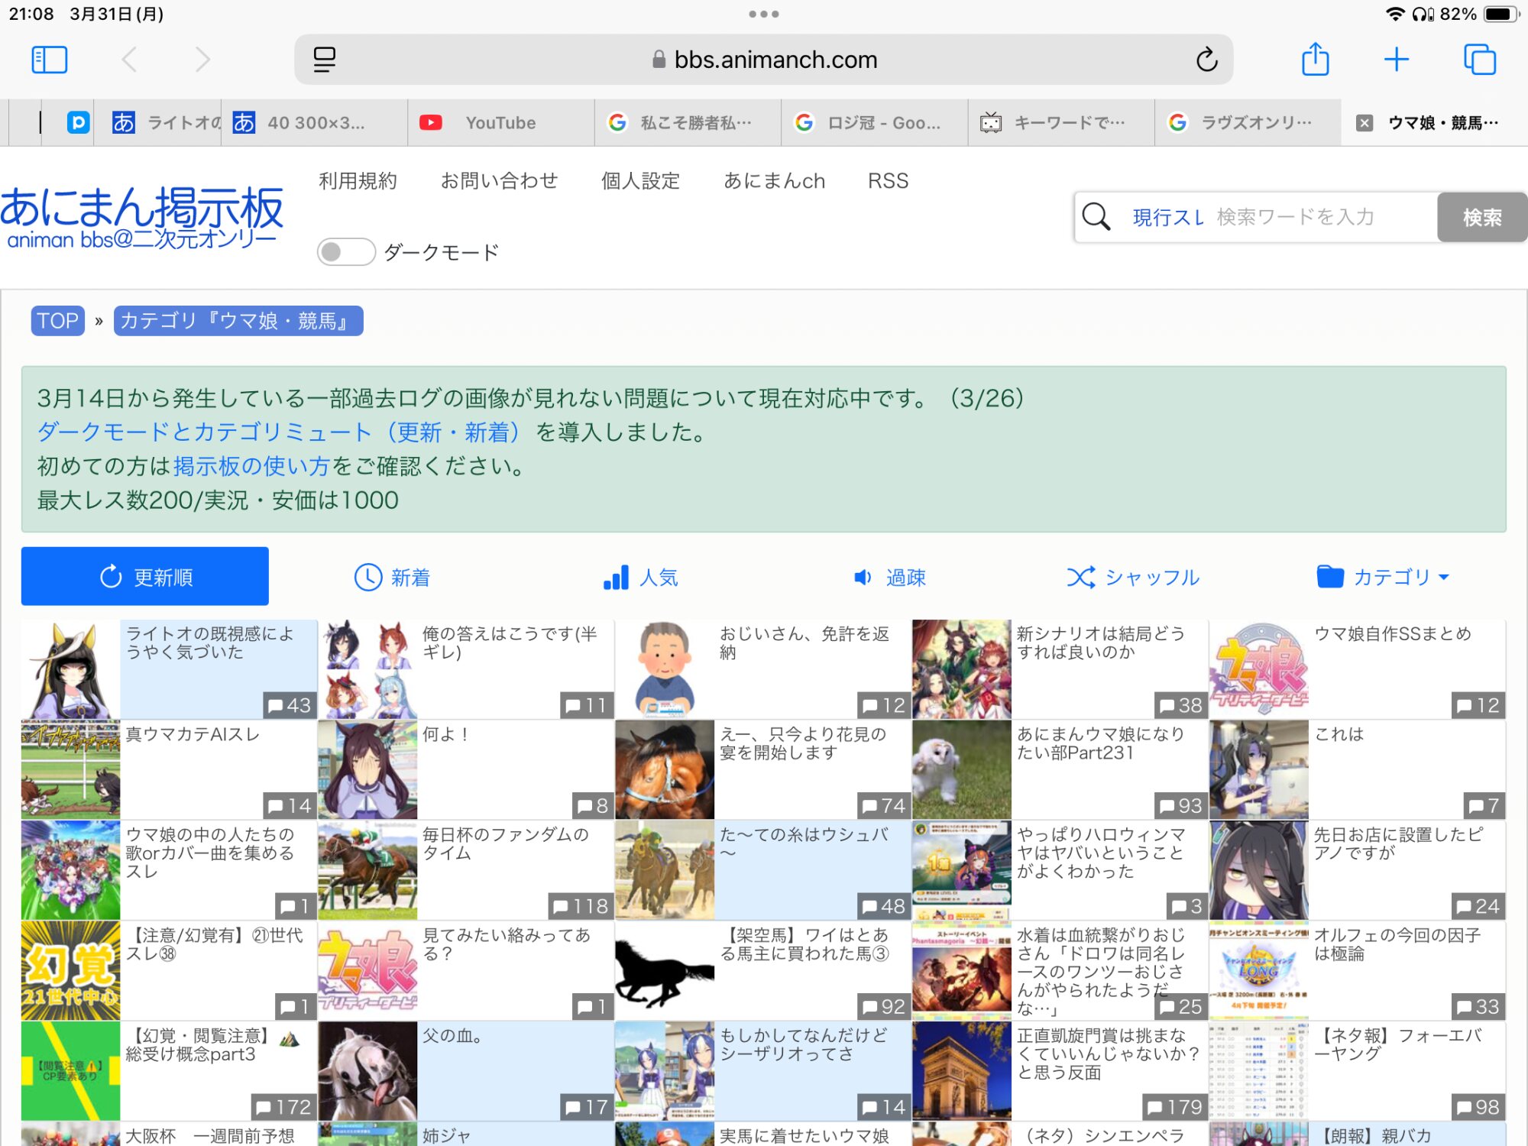Go forward to next page
The width and height of the screenshot is (1528, 1146).
[x=202, y=60]
